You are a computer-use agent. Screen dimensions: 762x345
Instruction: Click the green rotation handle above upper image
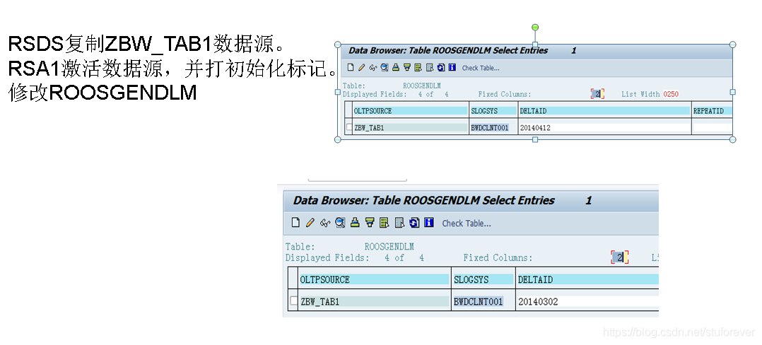pyautogui.click(x=535, y=27)
